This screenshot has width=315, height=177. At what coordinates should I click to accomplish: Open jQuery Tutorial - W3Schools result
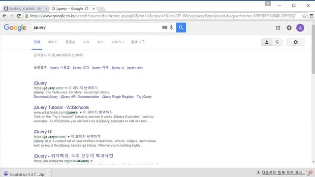pos(61,107)
